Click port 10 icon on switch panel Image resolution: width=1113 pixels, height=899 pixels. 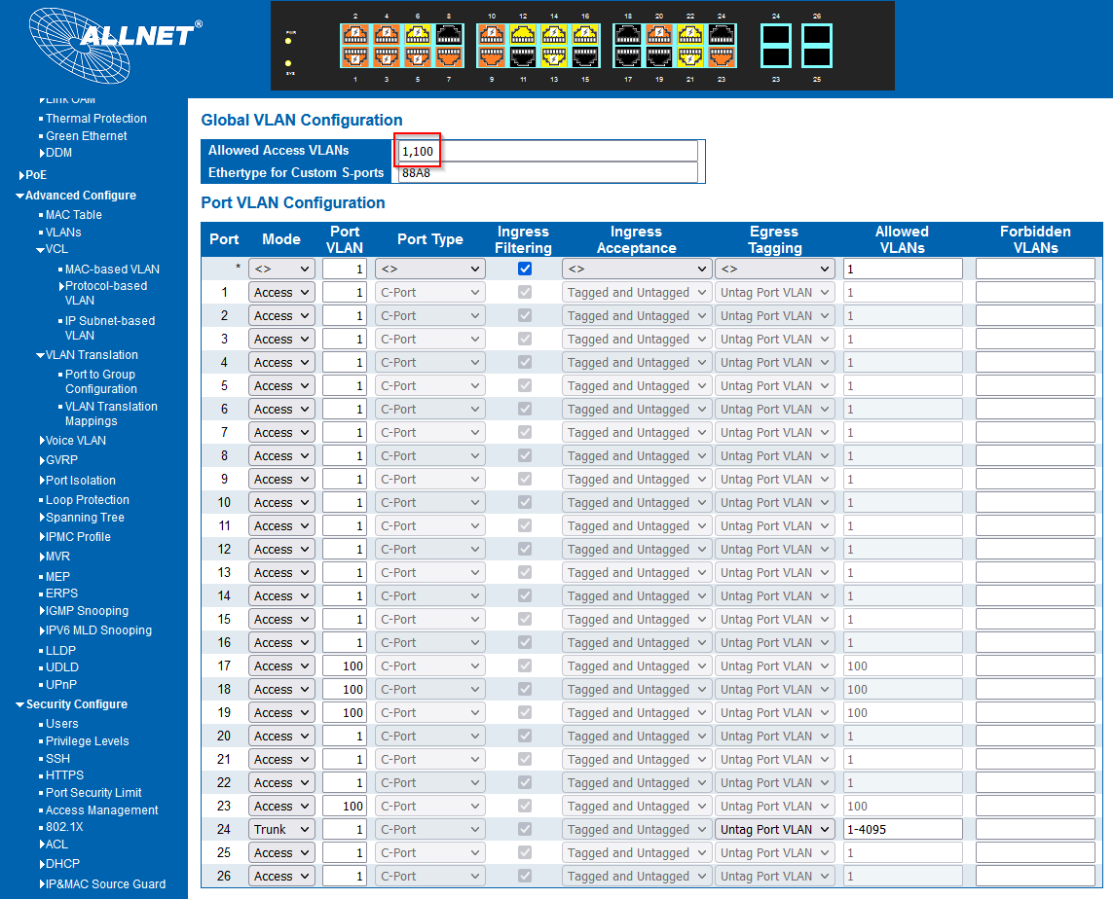(x=492, y=35)
